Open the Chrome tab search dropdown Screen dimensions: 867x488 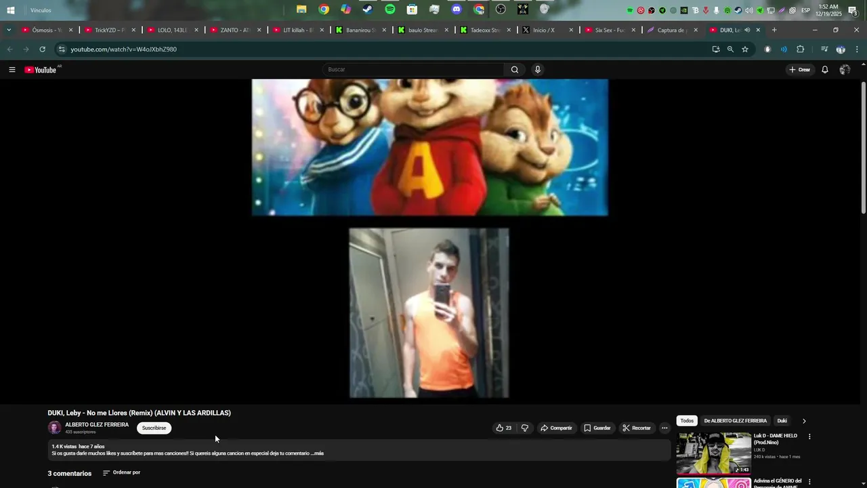8,30
